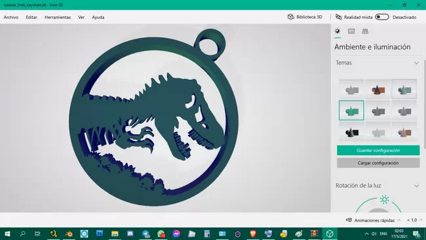Select the black theme thumbnail
The width and height of the screenshot is (426, 240).
pyautogui.click(x=351, y=132)
